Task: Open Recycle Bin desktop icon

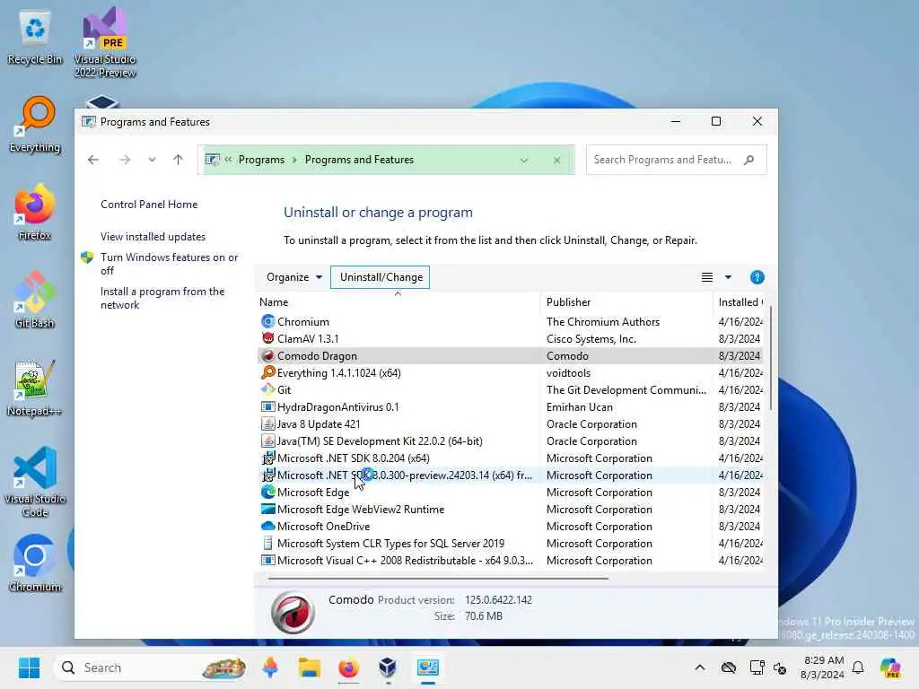Action: [35, 38]
